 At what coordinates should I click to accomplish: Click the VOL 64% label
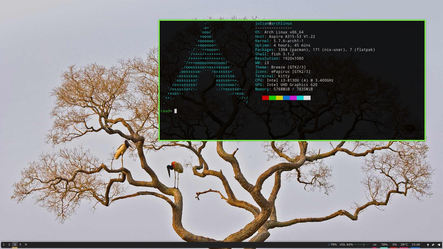point(346,245)
